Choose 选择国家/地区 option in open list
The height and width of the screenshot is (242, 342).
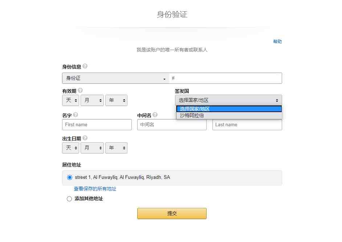229,109
